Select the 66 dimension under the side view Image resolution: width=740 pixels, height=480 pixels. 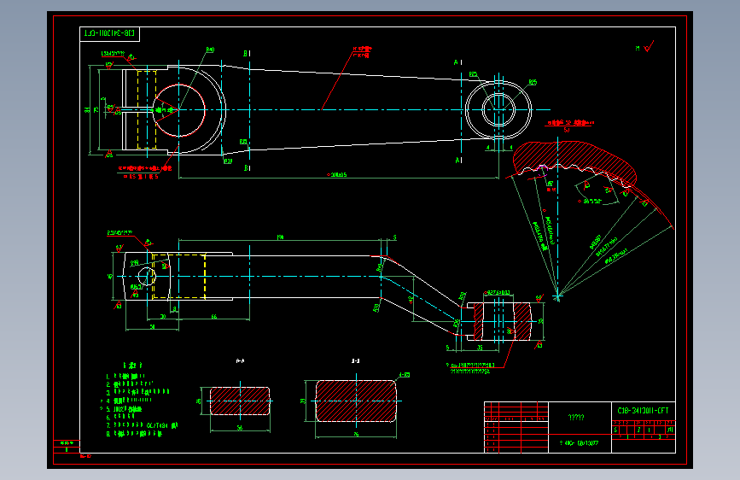point(213,317)
